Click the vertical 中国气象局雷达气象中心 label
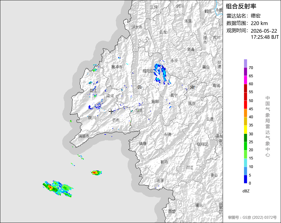 (268, 126)
